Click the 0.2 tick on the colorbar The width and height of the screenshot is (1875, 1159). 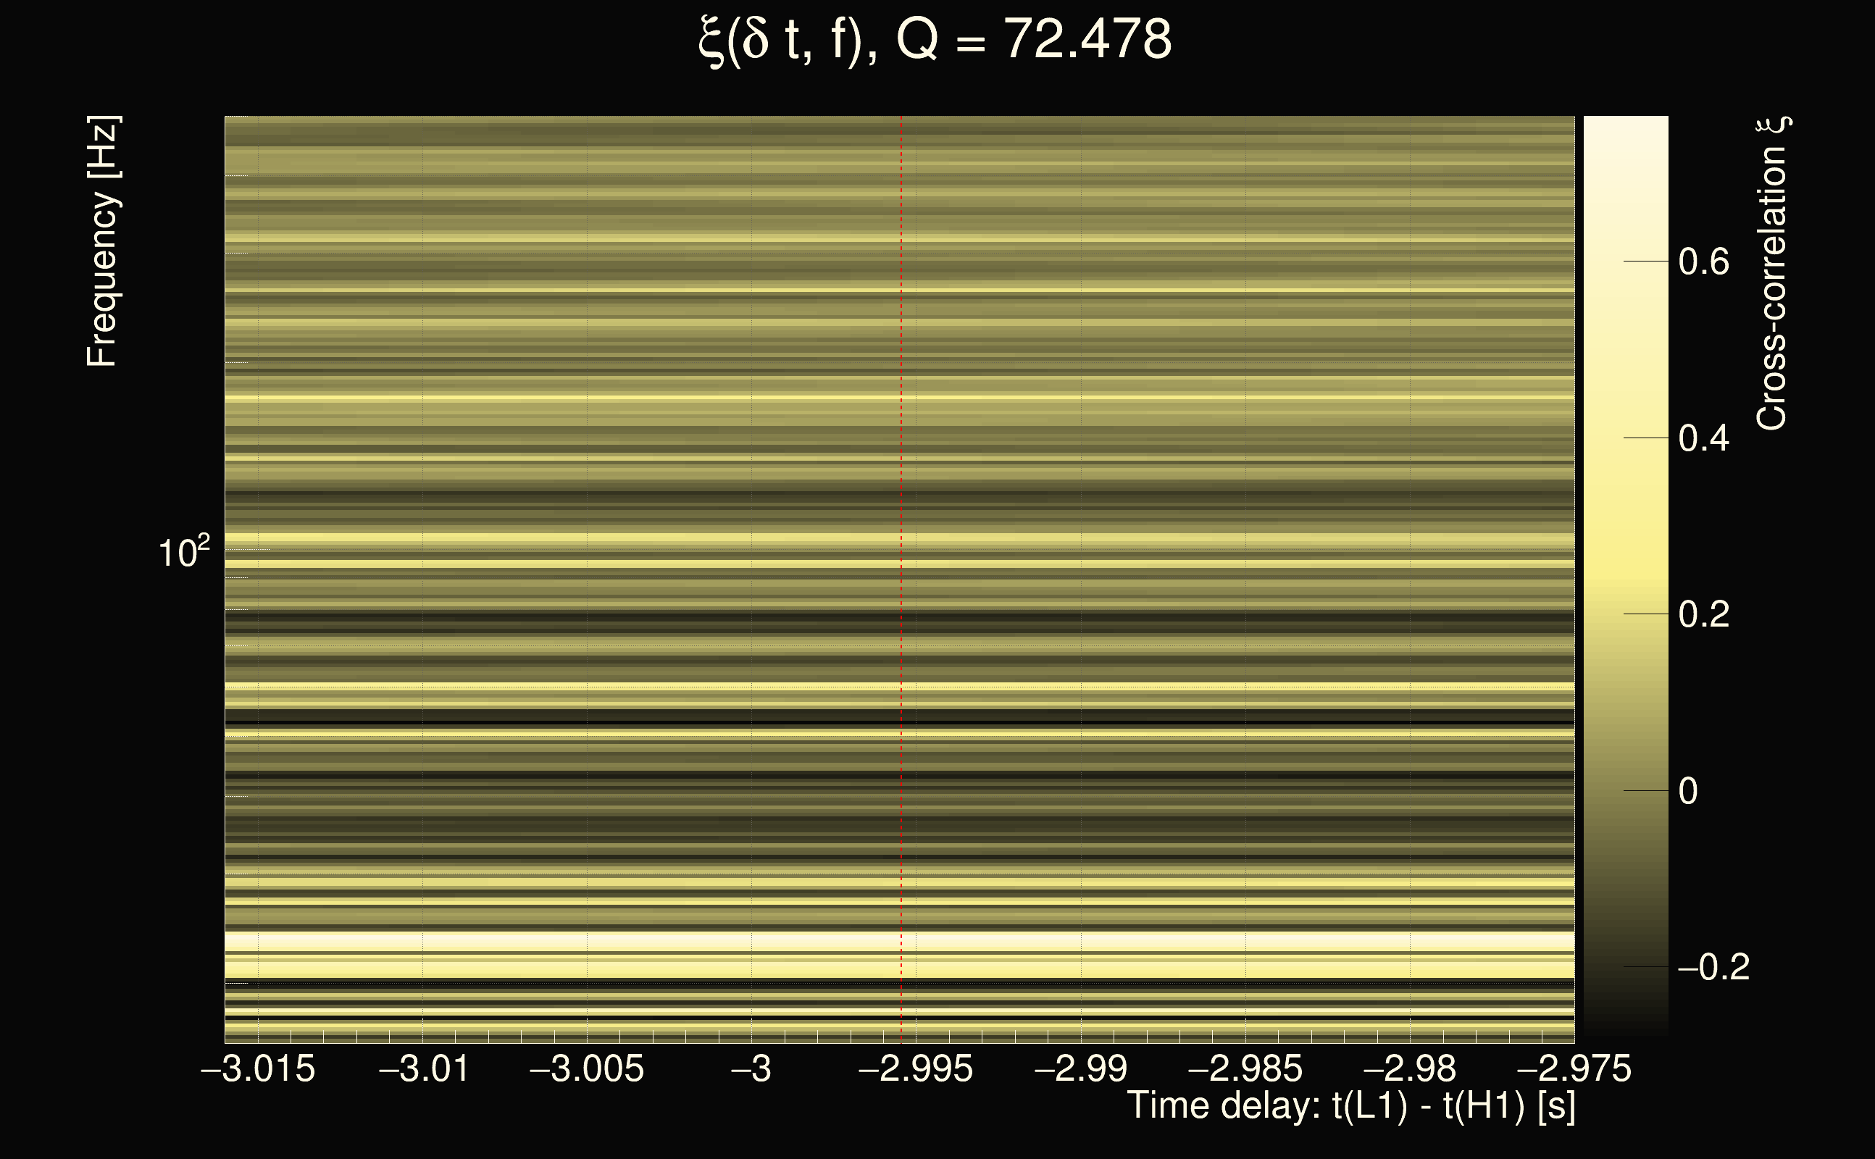click(x=1703, y=615)
